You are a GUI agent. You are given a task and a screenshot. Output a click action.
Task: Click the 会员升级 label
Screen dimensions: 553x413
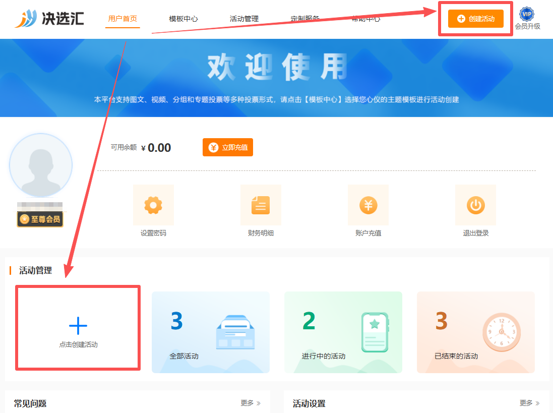pyautogui.click(x=527, y=26)
